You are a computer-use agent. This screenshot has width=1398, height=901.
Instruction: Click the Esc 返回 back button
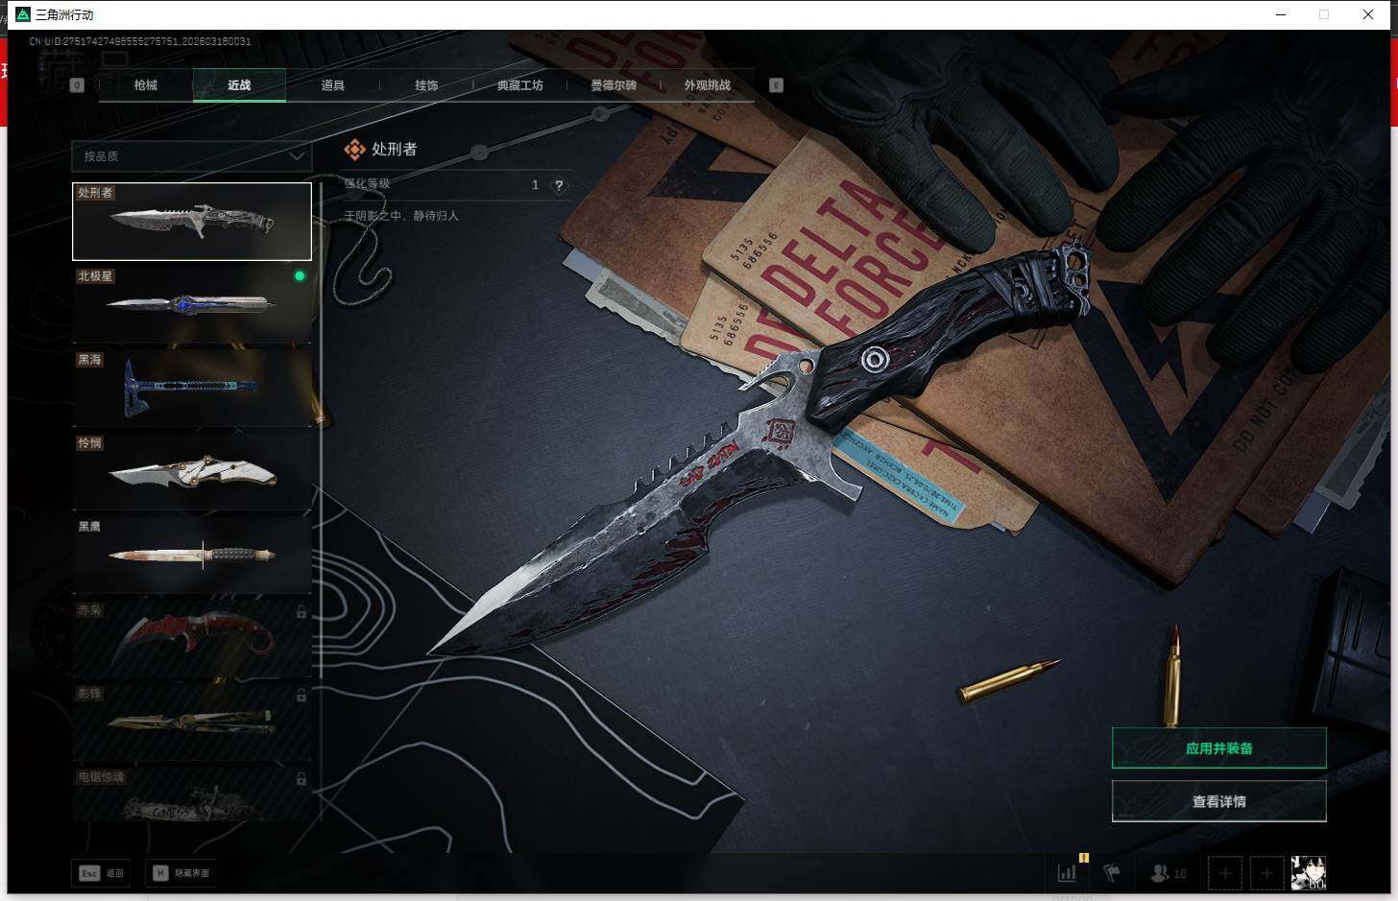pos(101,873)
